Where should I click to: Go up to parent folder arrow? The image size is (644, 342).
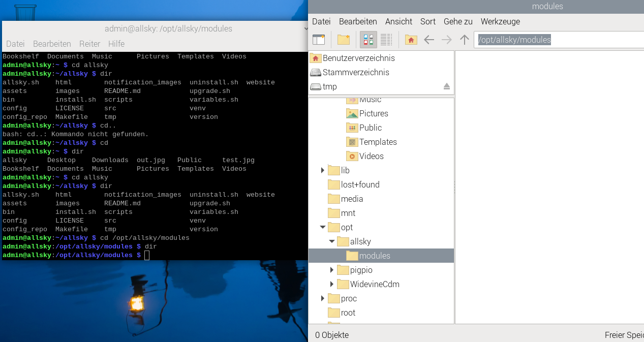(x=464, y=40)
